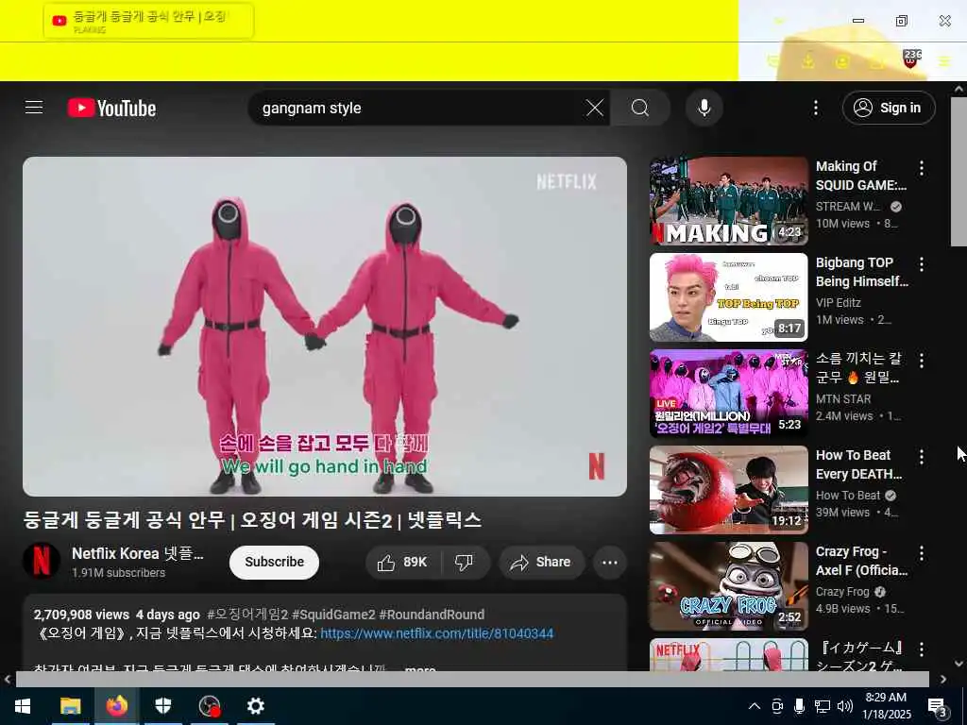Open Firefox account icon
Screen dimensions: 967x725
(841, 61)
